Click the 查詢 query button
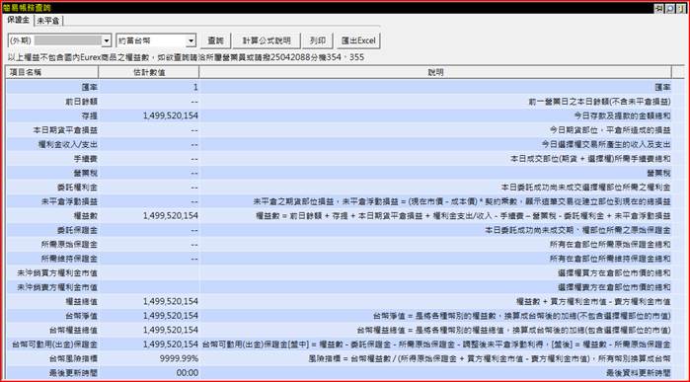 [215, 40]
